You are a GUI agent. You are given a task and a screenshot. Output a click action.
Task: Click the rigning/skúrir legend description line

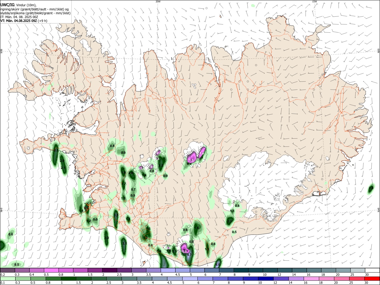point(34,9)
